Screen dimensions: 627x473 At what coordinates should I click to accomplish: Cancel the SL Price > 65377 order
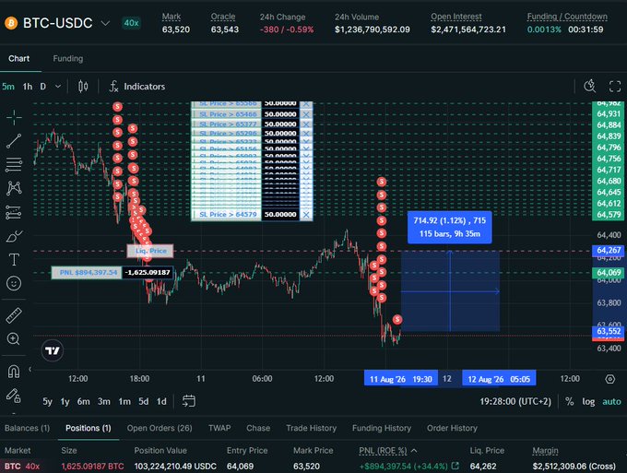(306, 124)
